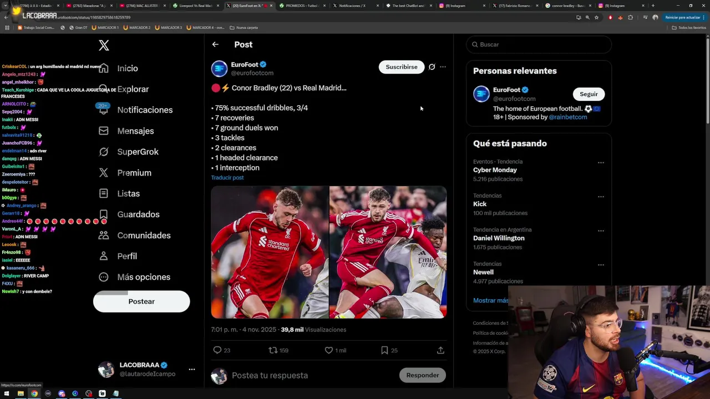Like the post with the heart icon
Image resolution: width=710 pixels, height=399 pixels.
(x=329, y=350)
